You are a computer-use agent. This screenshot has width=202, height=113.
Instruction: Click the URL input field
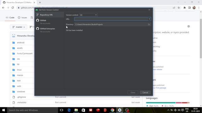[x=111, y=19]
